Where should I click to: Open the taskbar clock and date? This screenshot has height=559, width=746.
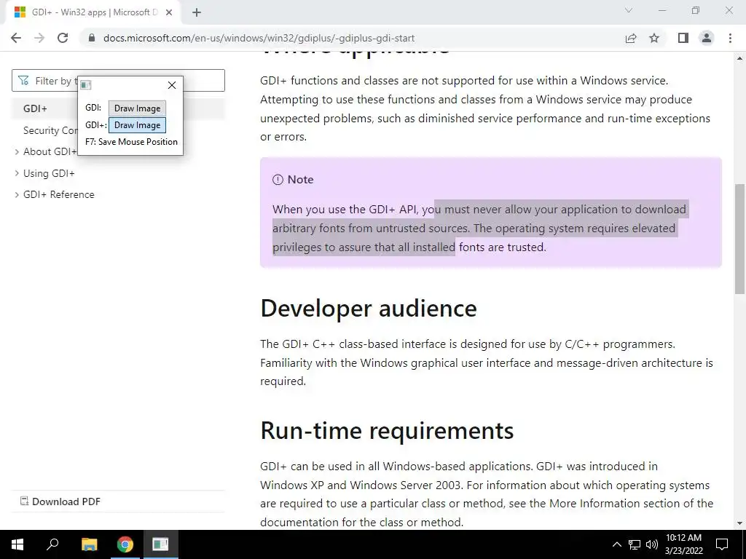(683, 544)
